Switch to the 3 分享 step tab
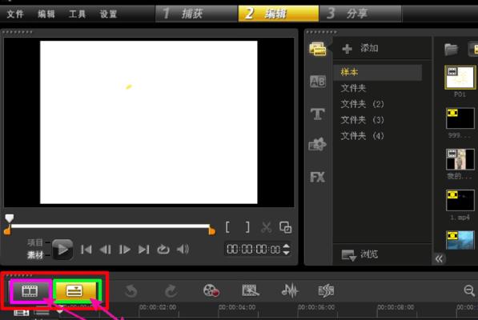Screen dimensions: 478x320 (x=360, y=14)
